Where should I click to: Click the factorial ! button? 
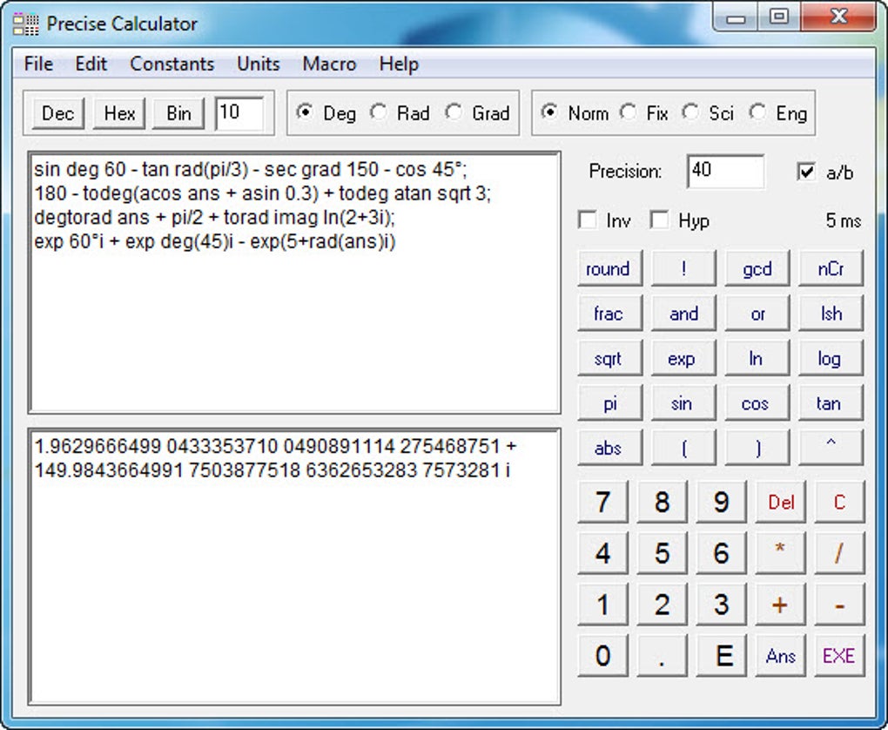[683, 268]
